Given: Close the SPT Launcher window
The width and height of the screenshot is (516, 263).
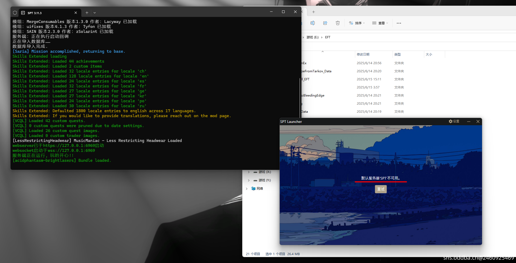Looking at the screenshot, I should 478,122.
